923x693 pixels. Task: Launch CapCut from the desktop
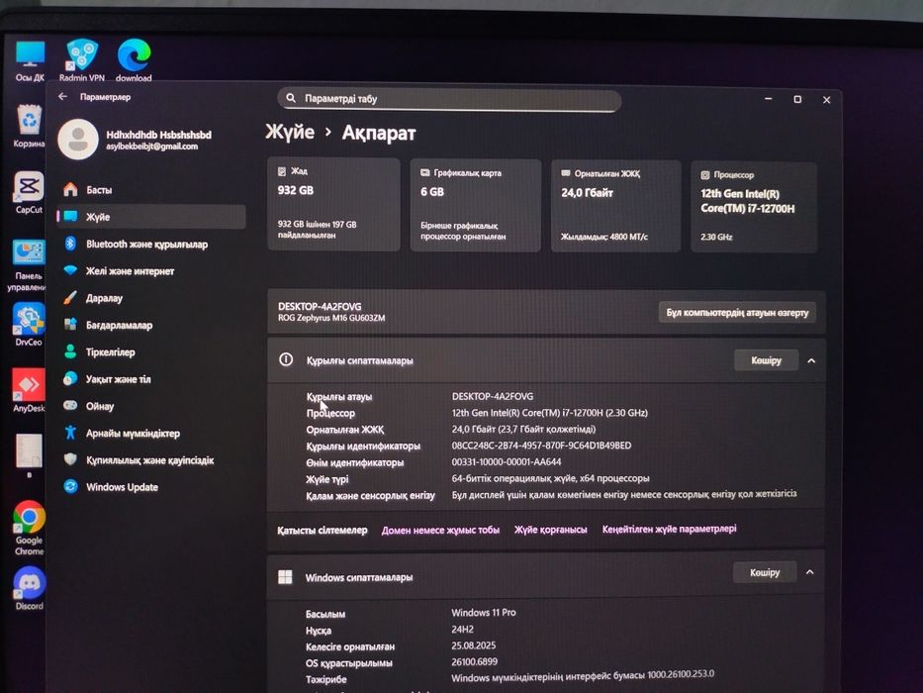click(x=29, y=192)
